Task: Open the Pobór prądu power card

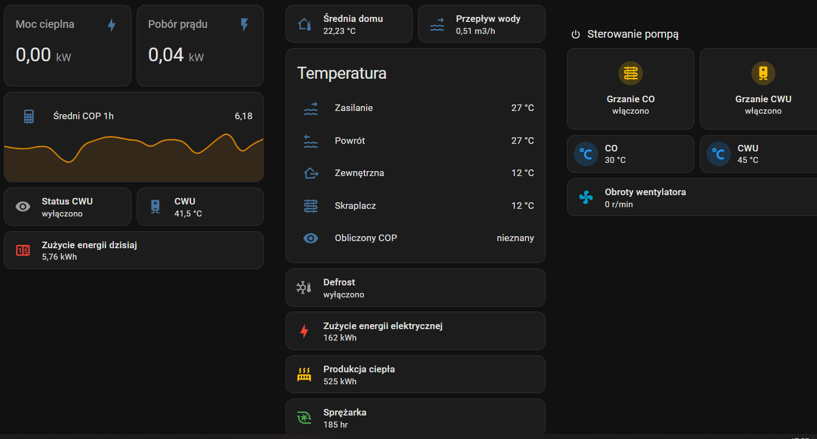Action: click(200, 46)
